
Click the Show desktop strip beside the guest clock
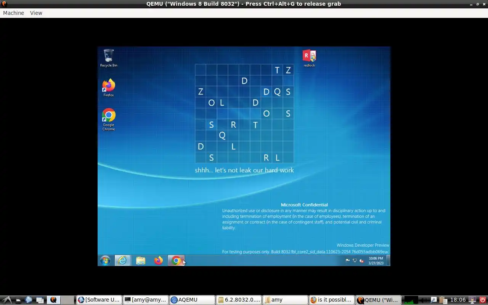tap(388, 260)
